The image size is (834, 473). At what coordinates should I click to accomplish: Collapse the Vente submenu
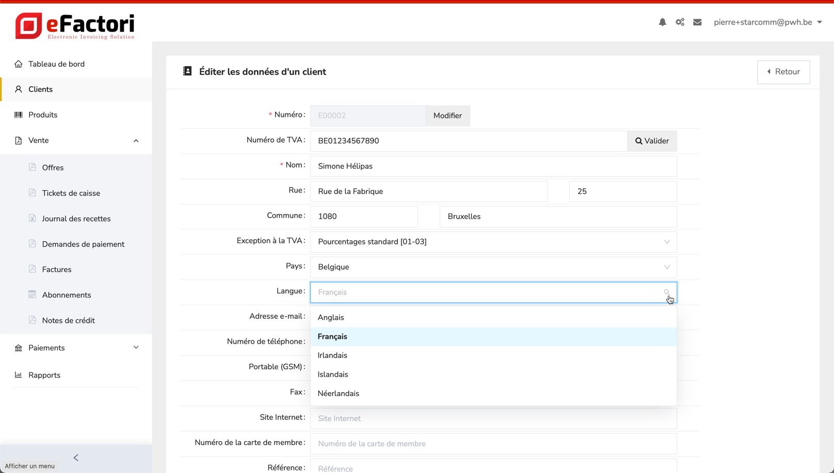pos(136,141)
